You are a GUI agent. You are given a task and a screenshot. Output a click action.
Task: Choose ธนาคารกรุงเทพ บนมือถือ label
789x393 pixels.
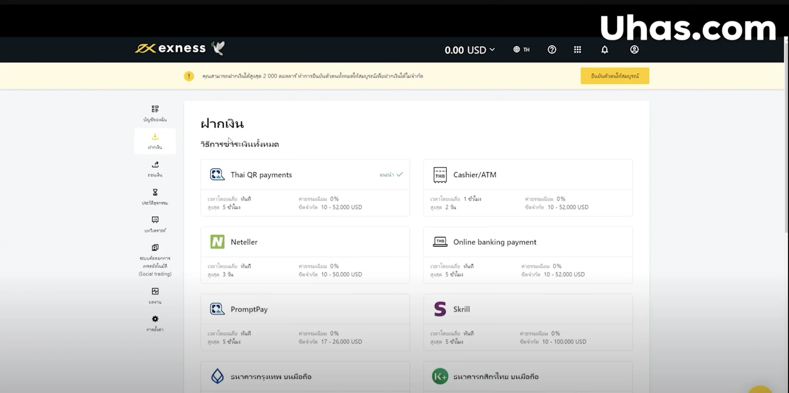coord(271,377)
